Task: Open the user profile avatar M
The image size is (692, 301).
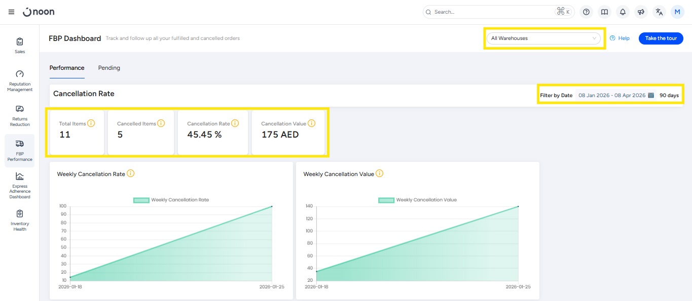Action: pos(677,12)
